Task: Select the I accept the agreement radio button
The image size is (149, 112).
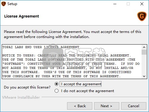Action: (56, 84)
